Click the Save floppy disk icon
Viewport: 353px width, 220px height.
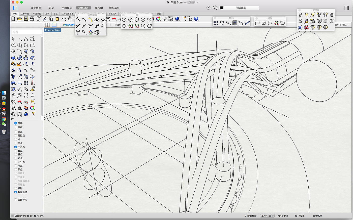pos(26,19)
